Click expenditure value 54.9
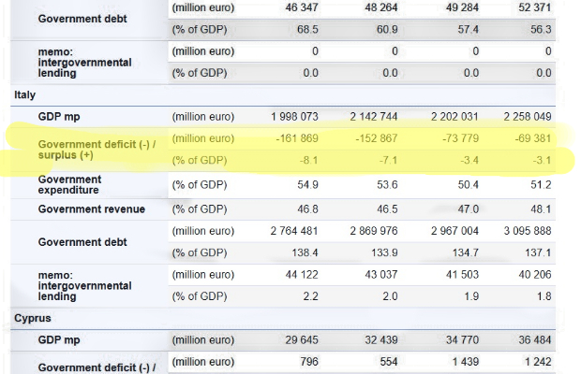 (308, 185)
